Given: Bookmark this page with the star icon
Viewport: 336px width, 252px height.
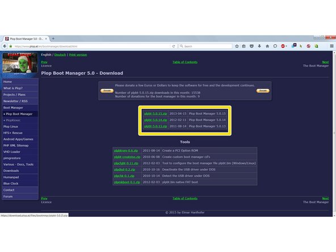Looking at the screenshot, I should tap(237, 46).
